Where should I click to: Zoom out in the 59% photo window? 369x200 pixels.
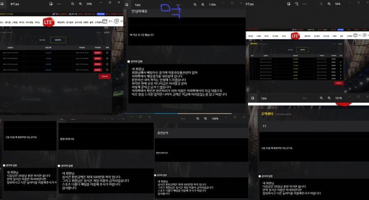point(72,4)
